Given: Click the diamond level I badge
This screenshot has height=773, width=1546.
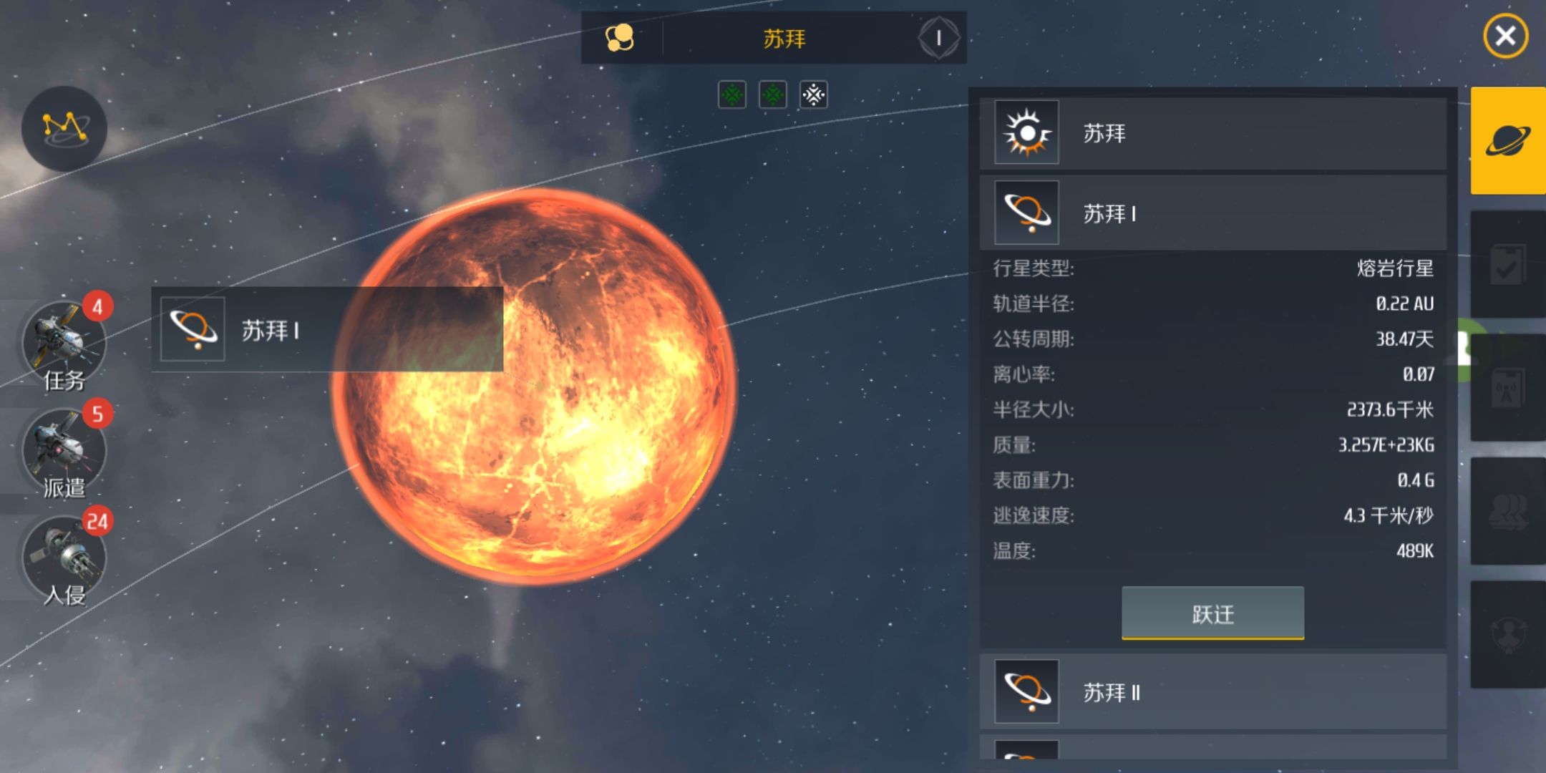Looking at the screenshot, I should click(939, 38).
